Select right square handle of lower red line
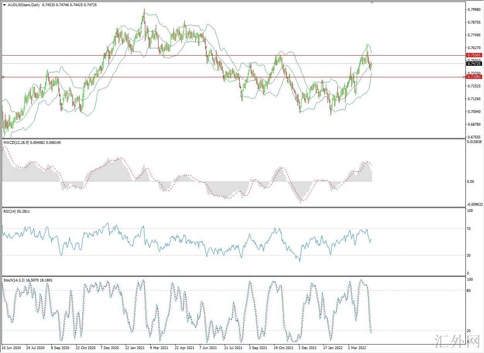The image size is (484, 353). pos(464,77)
